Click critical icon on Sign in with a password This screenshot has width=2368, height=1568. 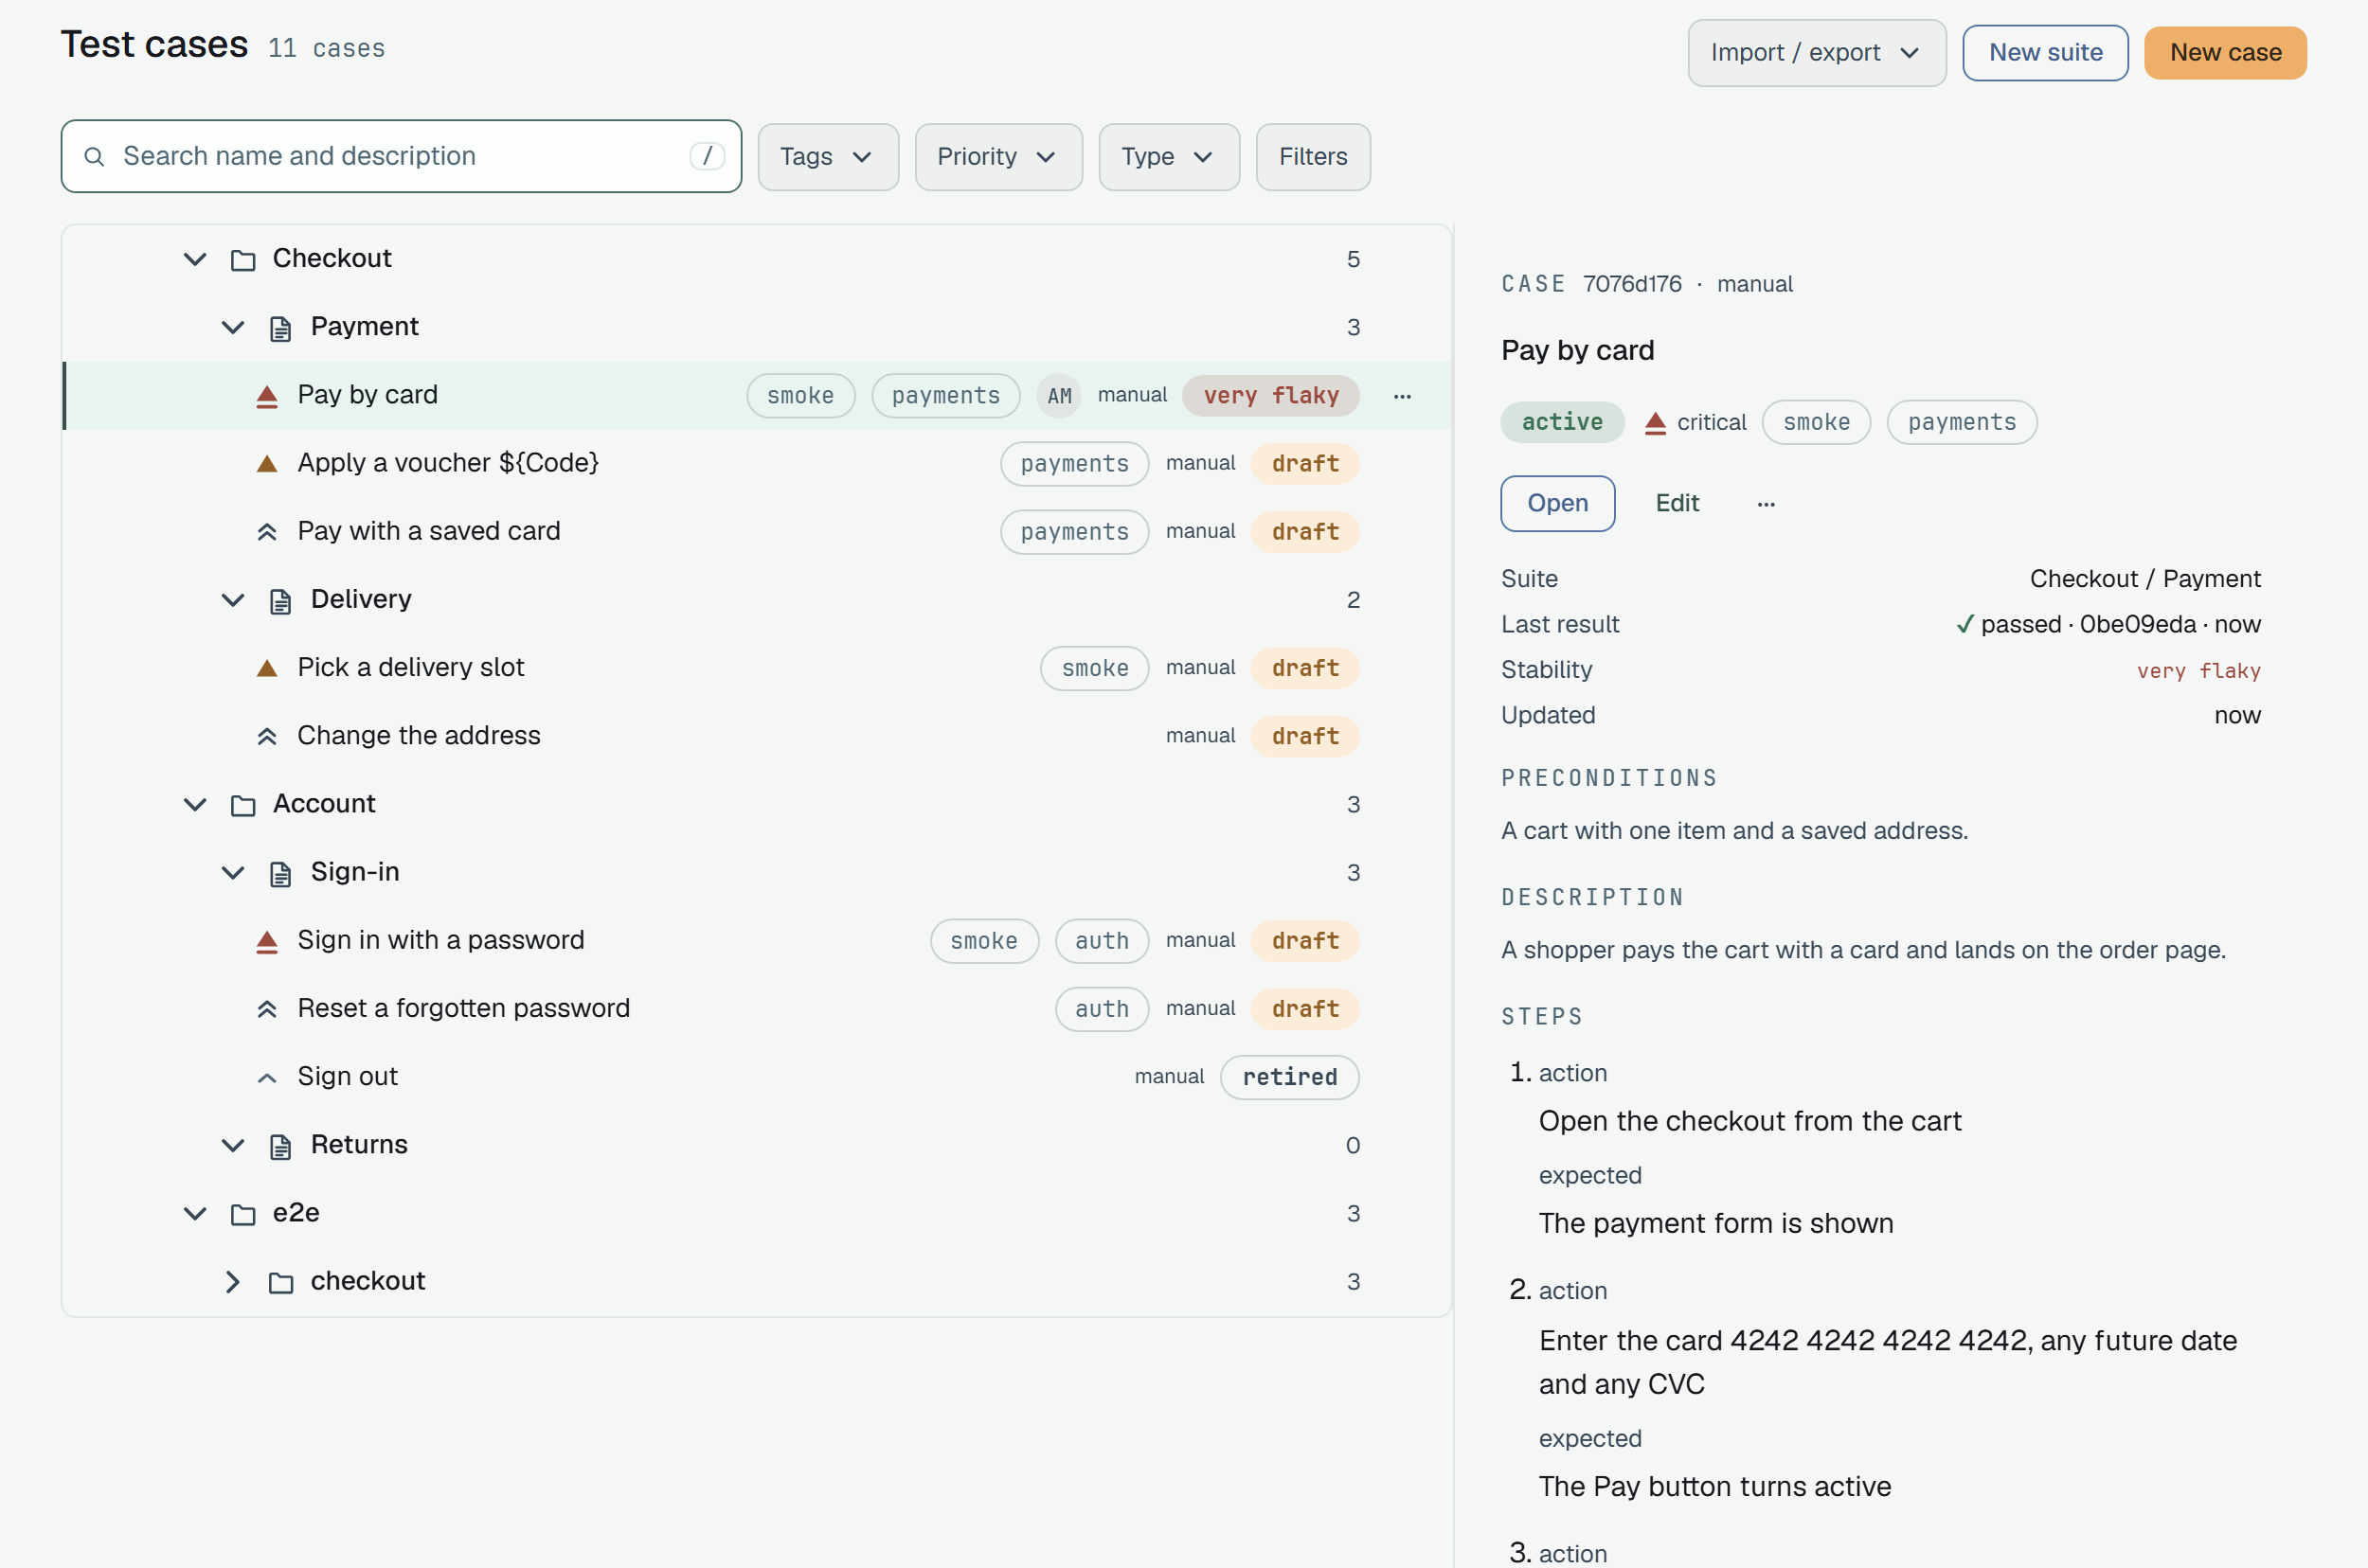267,941
